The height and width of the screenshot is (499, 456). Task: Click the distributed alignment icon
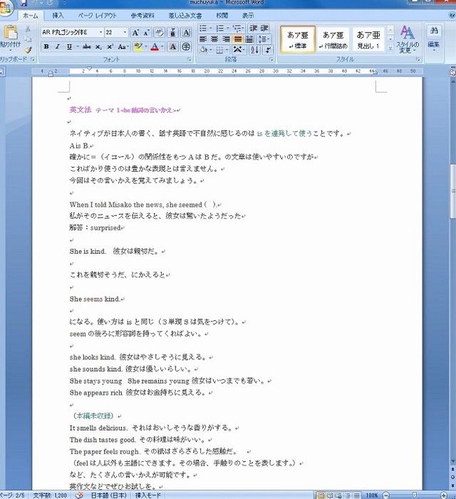pyautogui.click(x=249, y=39)
